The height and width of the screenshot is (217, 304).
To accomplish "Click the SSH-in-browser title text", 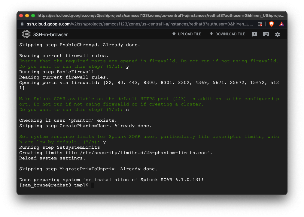I will pyautogui.click(x=50, y=34).
